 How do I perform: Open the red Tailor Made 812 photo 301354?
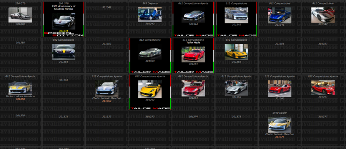[x=193, y=54]
